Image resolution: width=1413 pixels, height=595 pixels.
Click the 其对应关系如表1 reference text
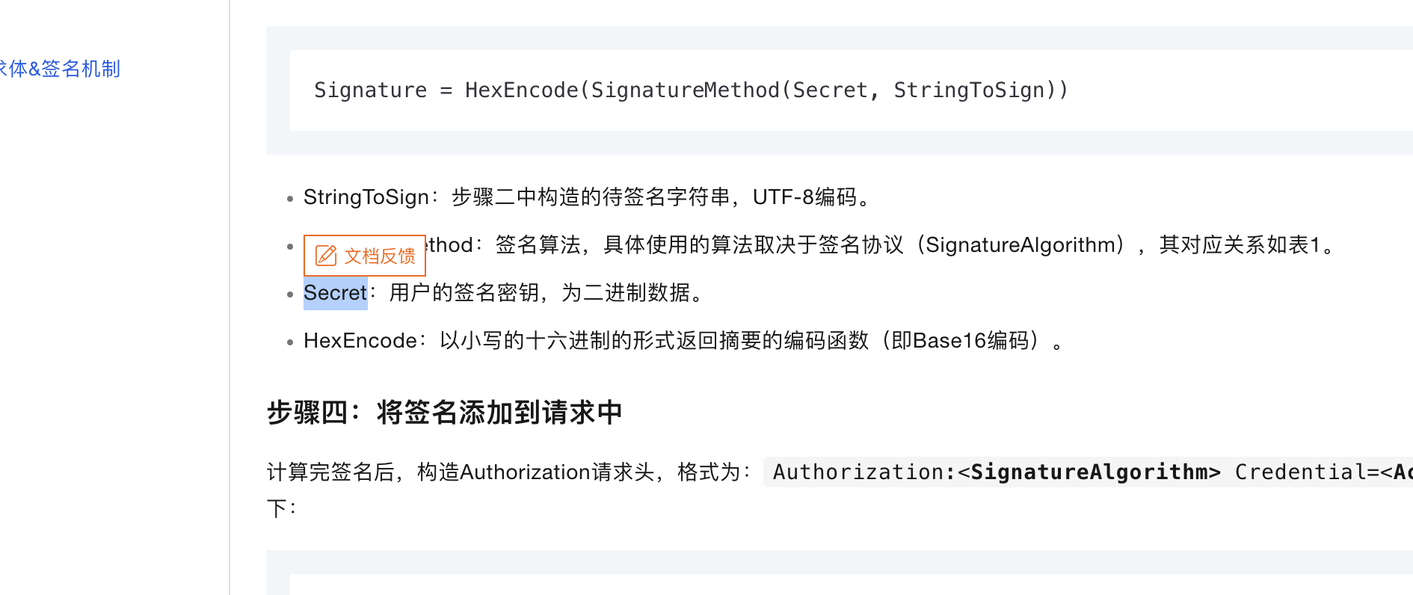tap(1240, 245)
